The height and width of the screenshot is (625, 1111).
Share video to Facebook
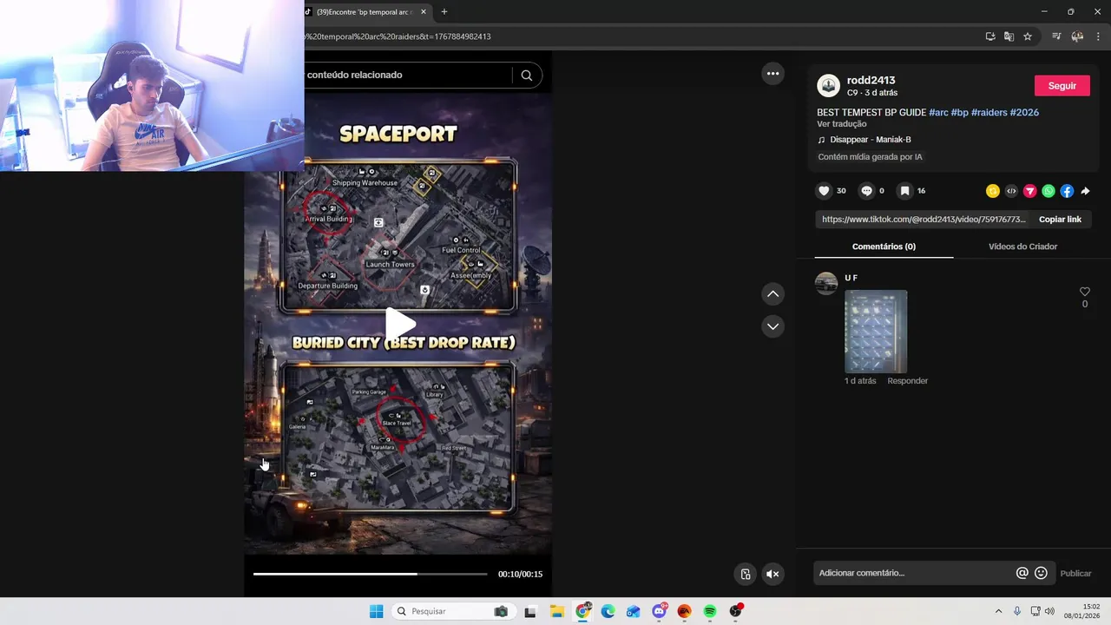pos(1067,191)
